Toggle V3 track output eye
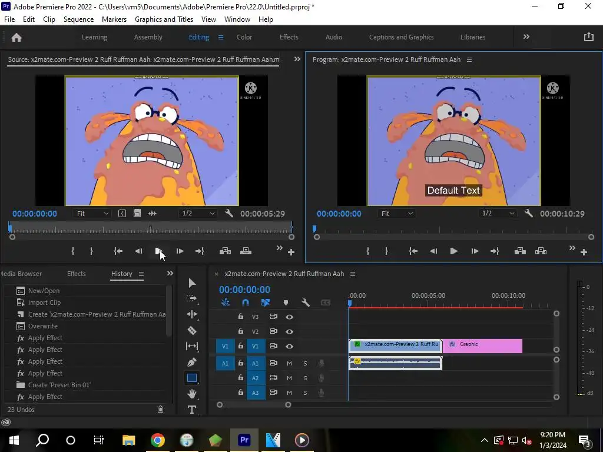The height and width of the screenshot is (452, 603). (290, 317)
